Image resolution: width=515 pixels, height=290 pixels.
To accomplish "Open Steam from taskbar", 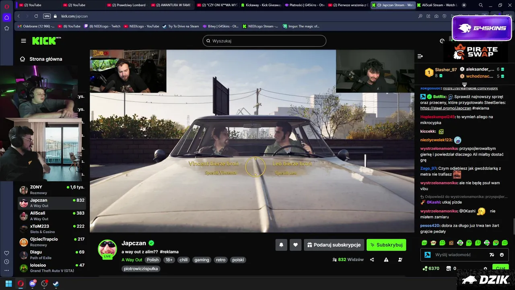I will coord(56,284).
